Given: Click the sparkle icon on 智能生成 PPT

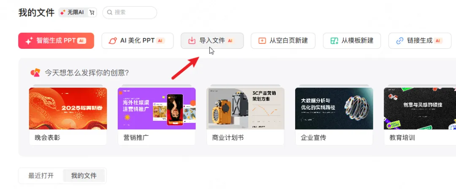Looking at the screenshot, I should tap(29, 41).
